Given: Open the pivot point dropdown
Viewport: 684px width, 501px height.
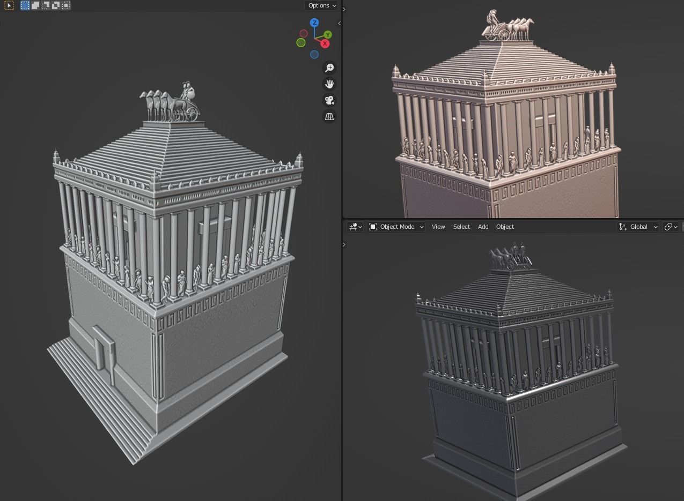Looking at the screenshot, I should [x=671, y=227].
